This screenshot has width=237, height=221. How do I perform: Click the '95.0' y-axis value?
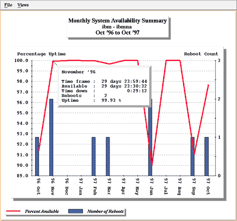(23, 113)
